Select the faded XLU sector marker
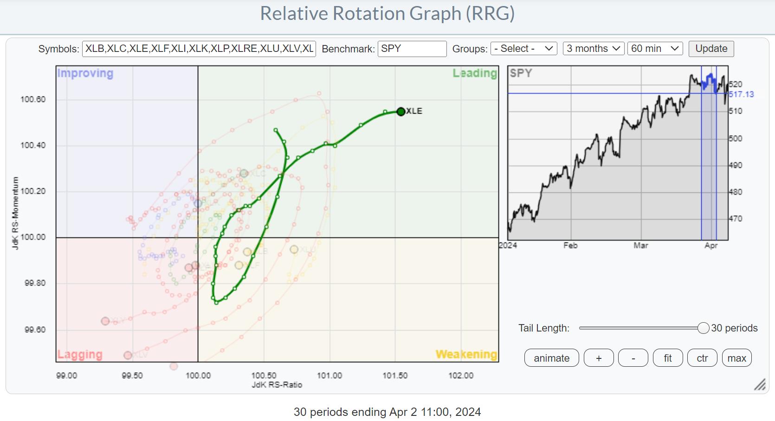The width and height of the screenshot is (775, 421). tap(294, 249)
